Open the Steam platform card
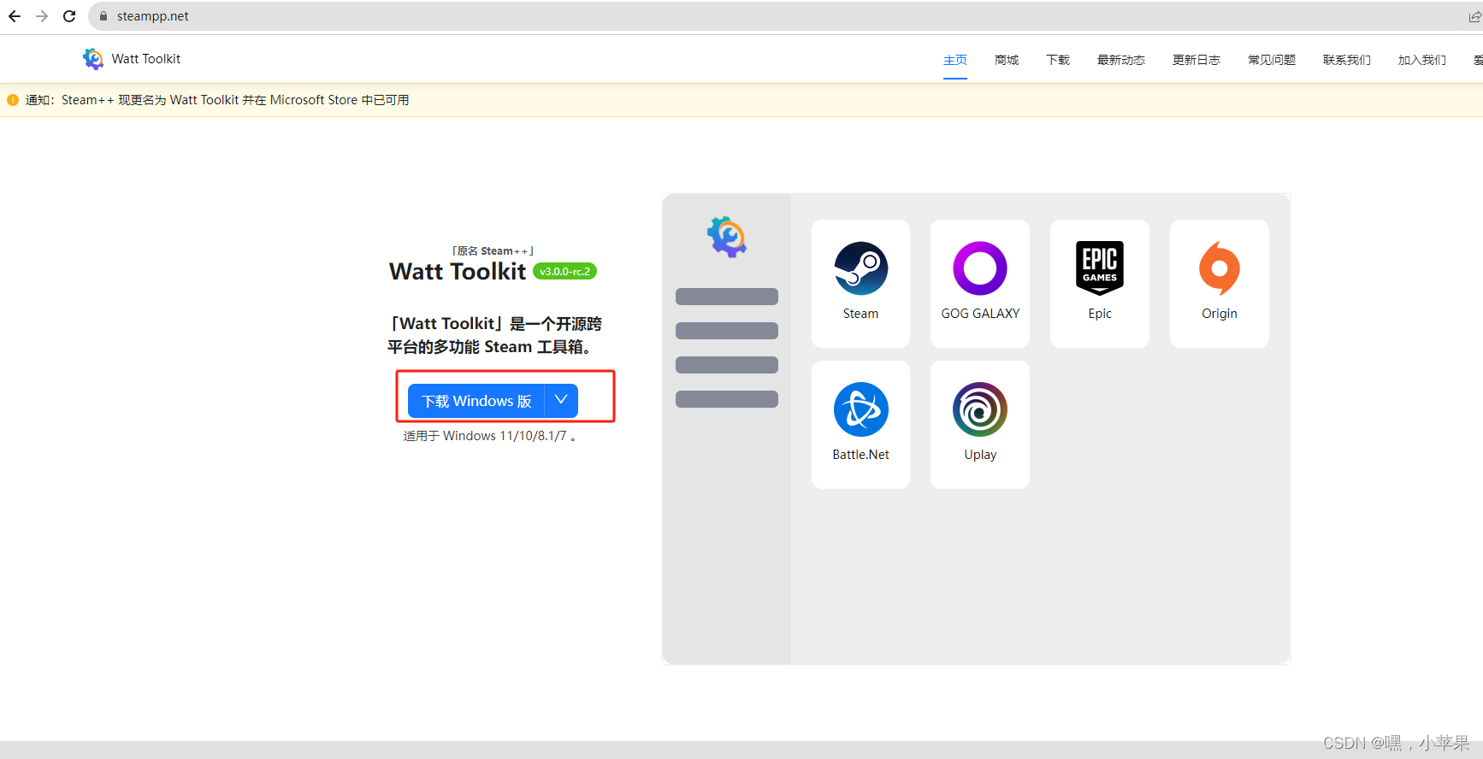The width and height of the screenshot is (1483, 759). coord(860,284)
